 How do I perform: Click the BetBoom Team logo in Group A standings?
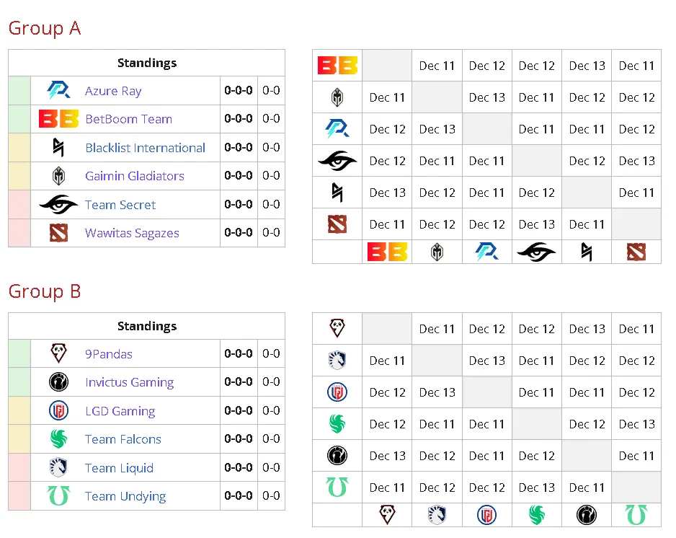58,119
